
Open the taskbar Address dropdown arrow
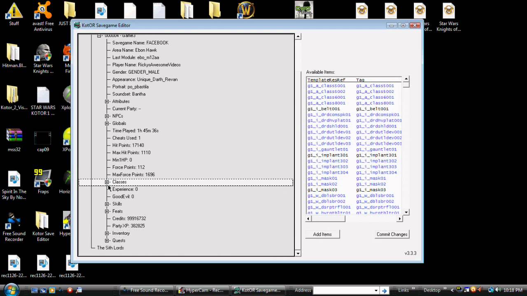click(x=376, y=290)
